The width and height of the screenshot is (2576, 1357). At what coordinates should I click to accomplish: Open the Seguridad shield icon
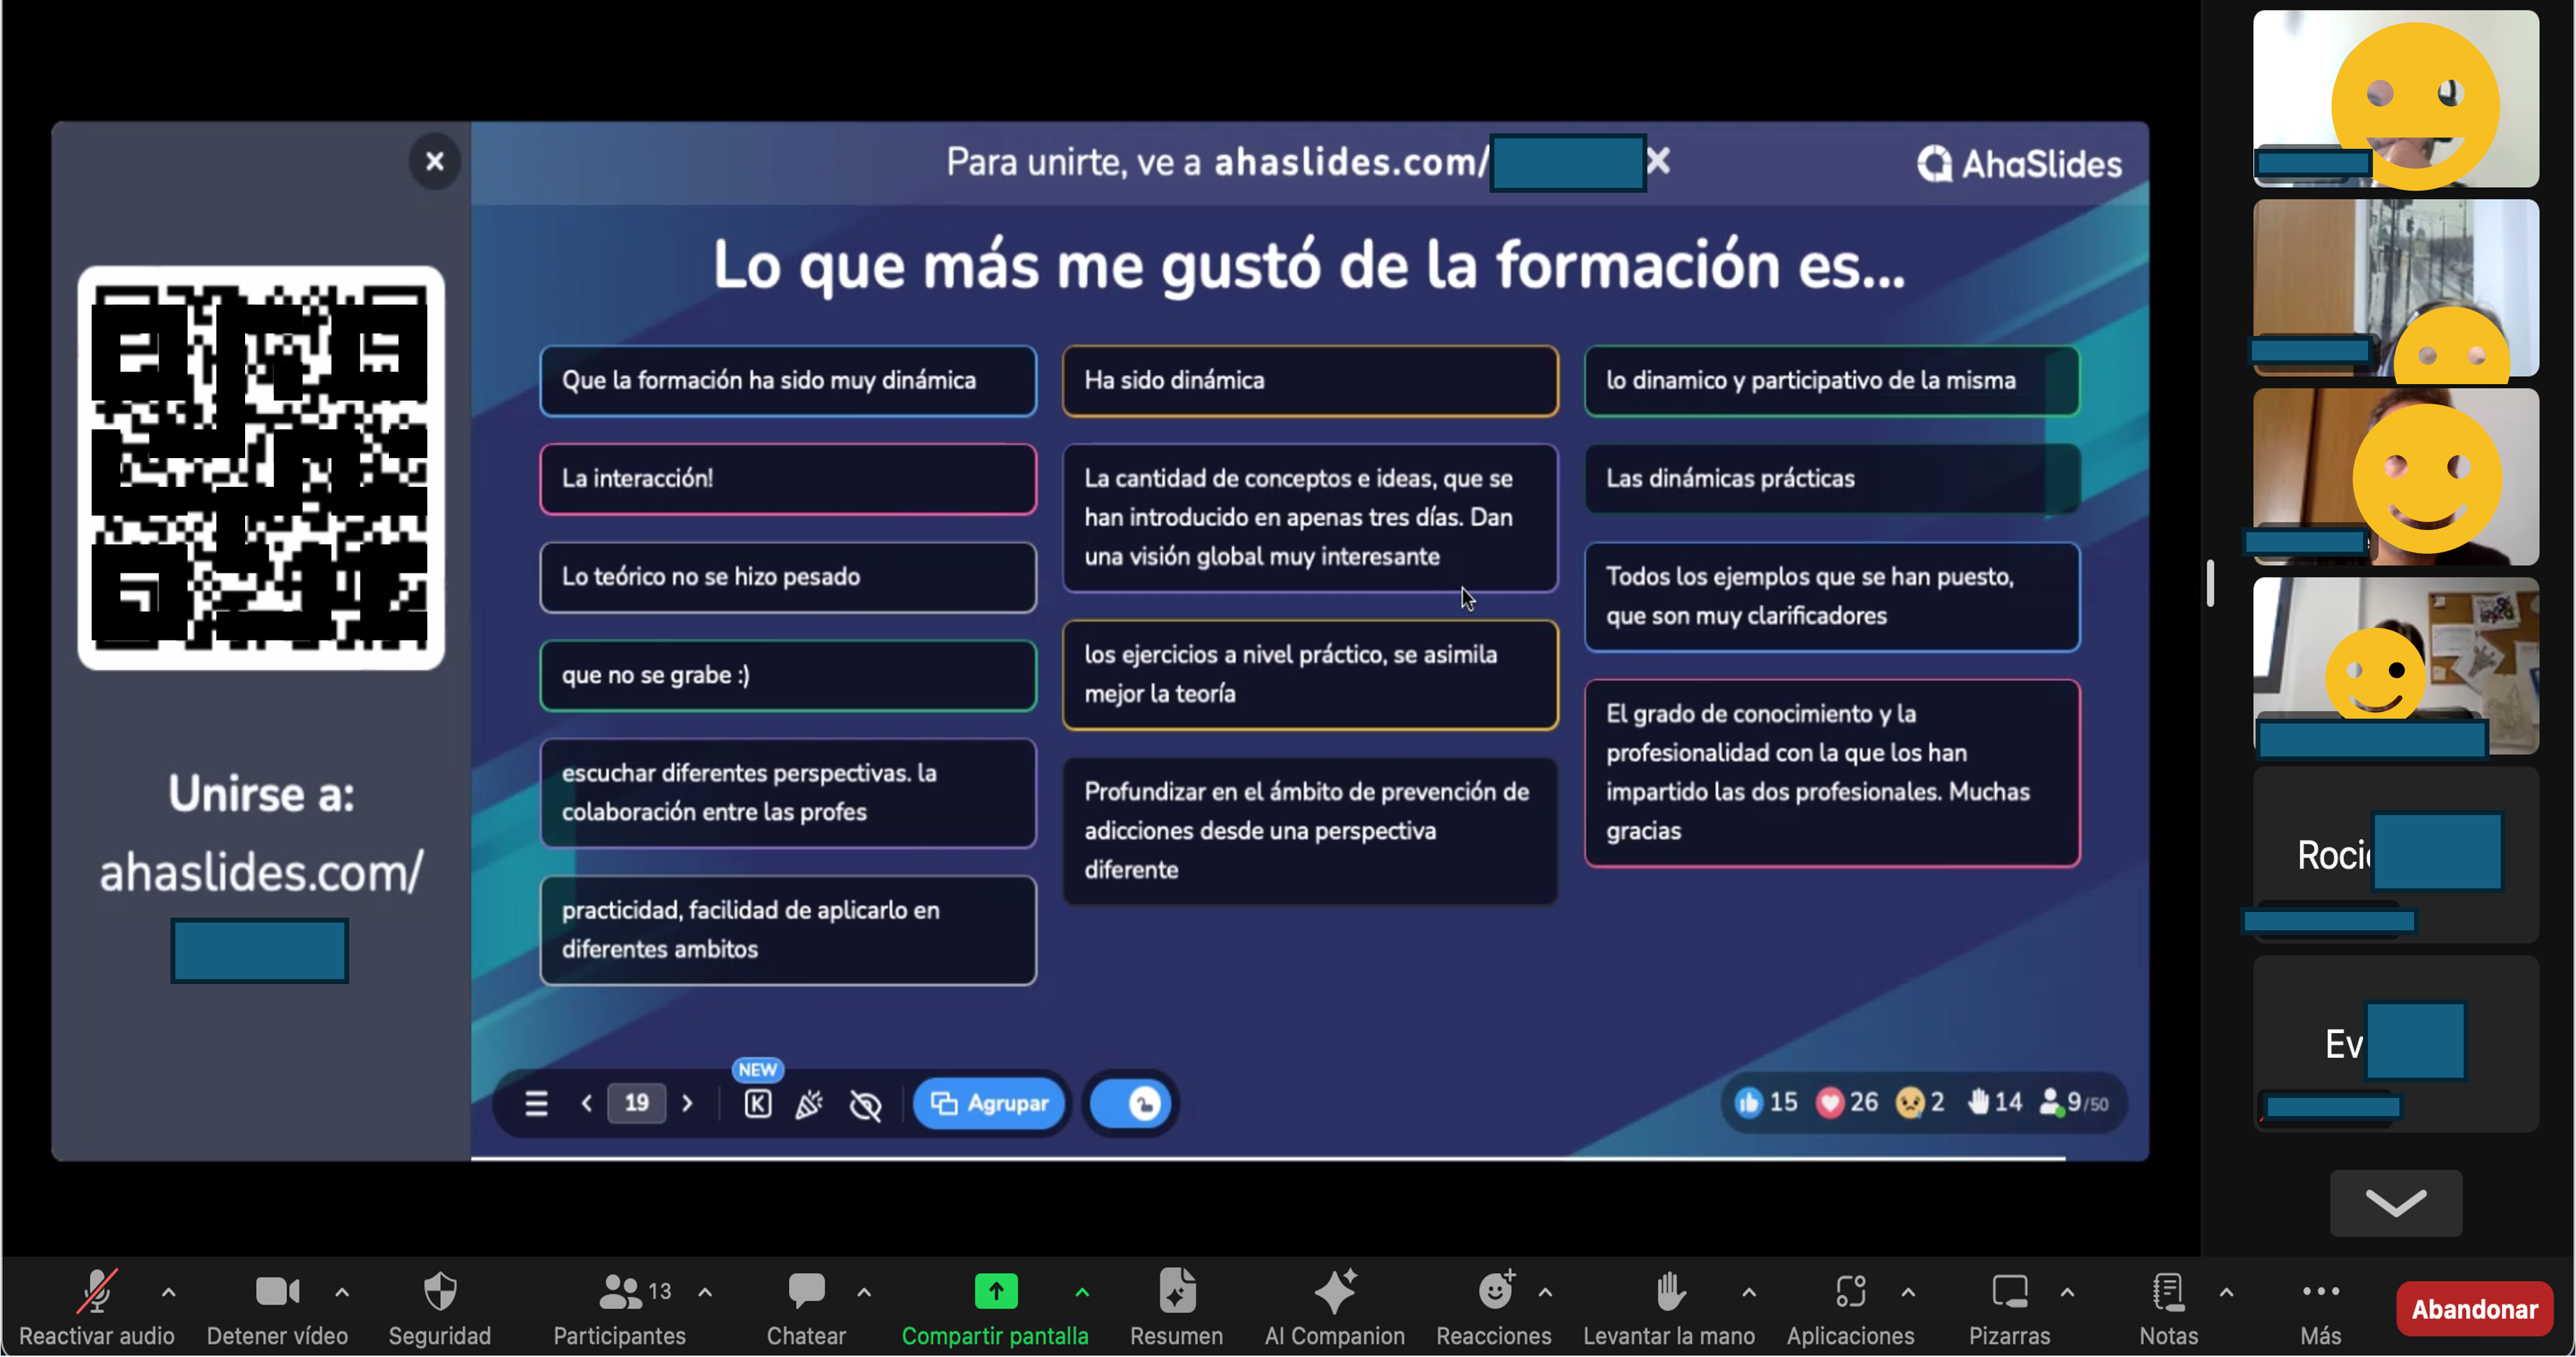point(440,1291)
